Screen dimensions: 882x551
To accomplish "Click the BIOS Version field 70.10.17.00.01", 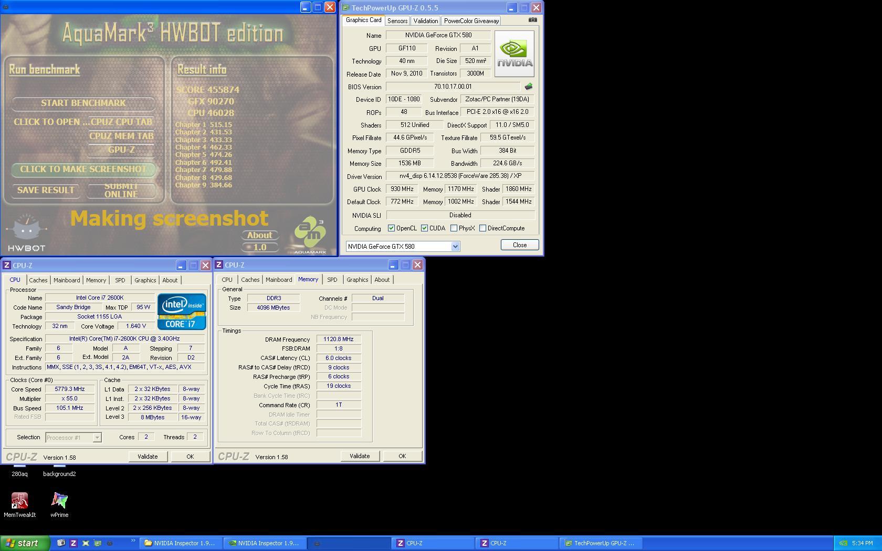I will (453, 87).
